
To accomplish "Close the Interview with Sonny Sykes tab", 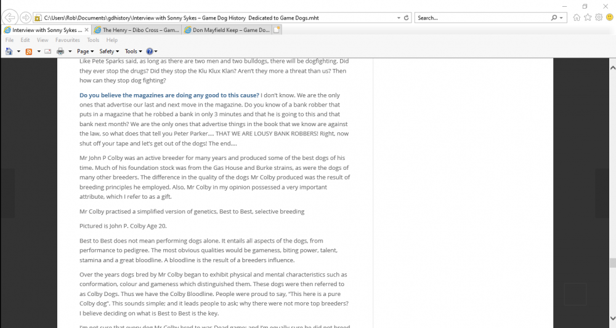I will (86, 30).
